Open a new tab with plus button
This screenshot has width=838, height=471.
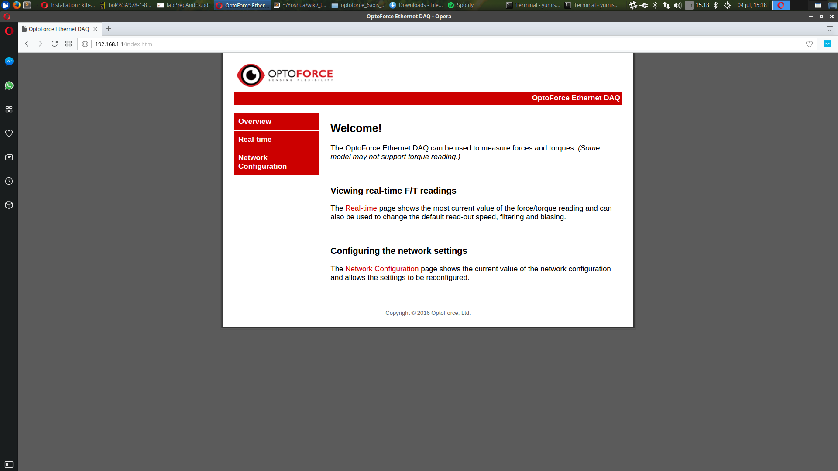coord(109,29)
